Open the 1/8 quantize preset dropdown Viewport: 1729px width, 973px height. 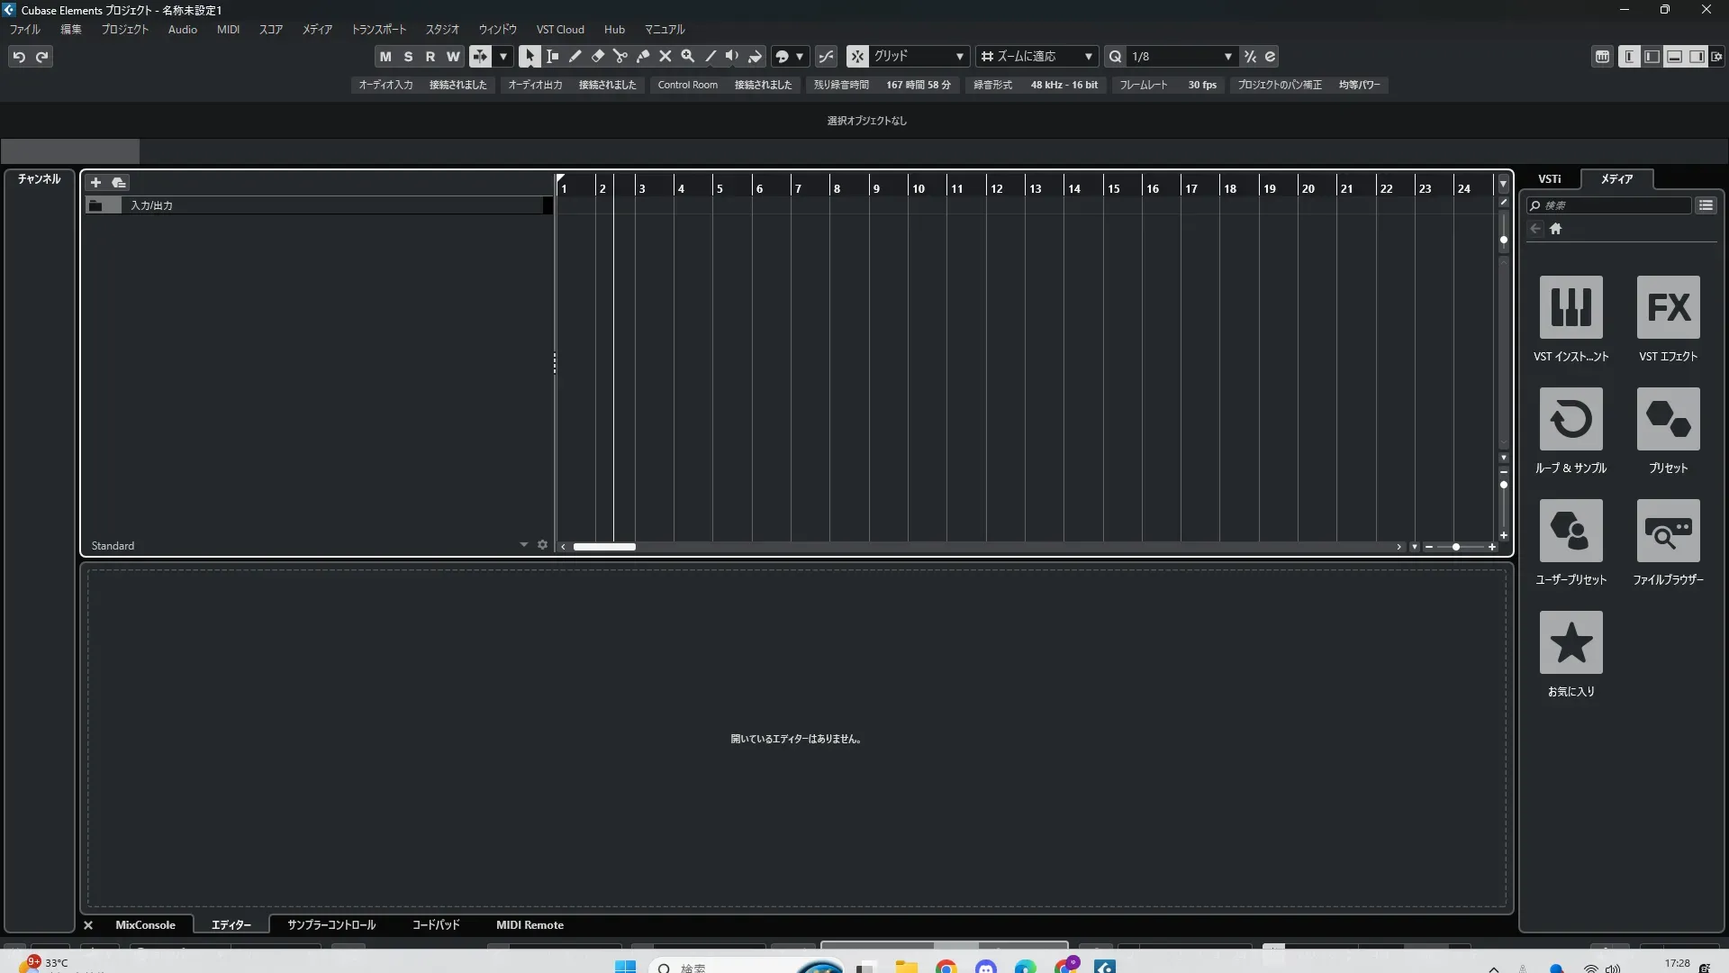1181,56
